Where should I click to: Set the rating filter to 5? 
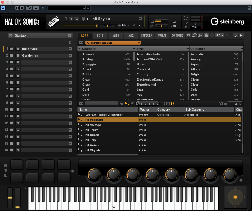157,103
